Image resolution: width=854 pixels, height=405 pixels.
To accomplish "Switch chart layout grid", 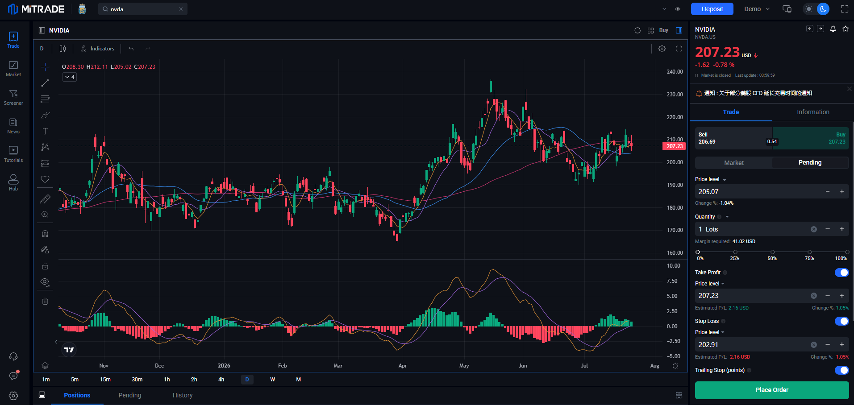I will (x=650, y=30).
